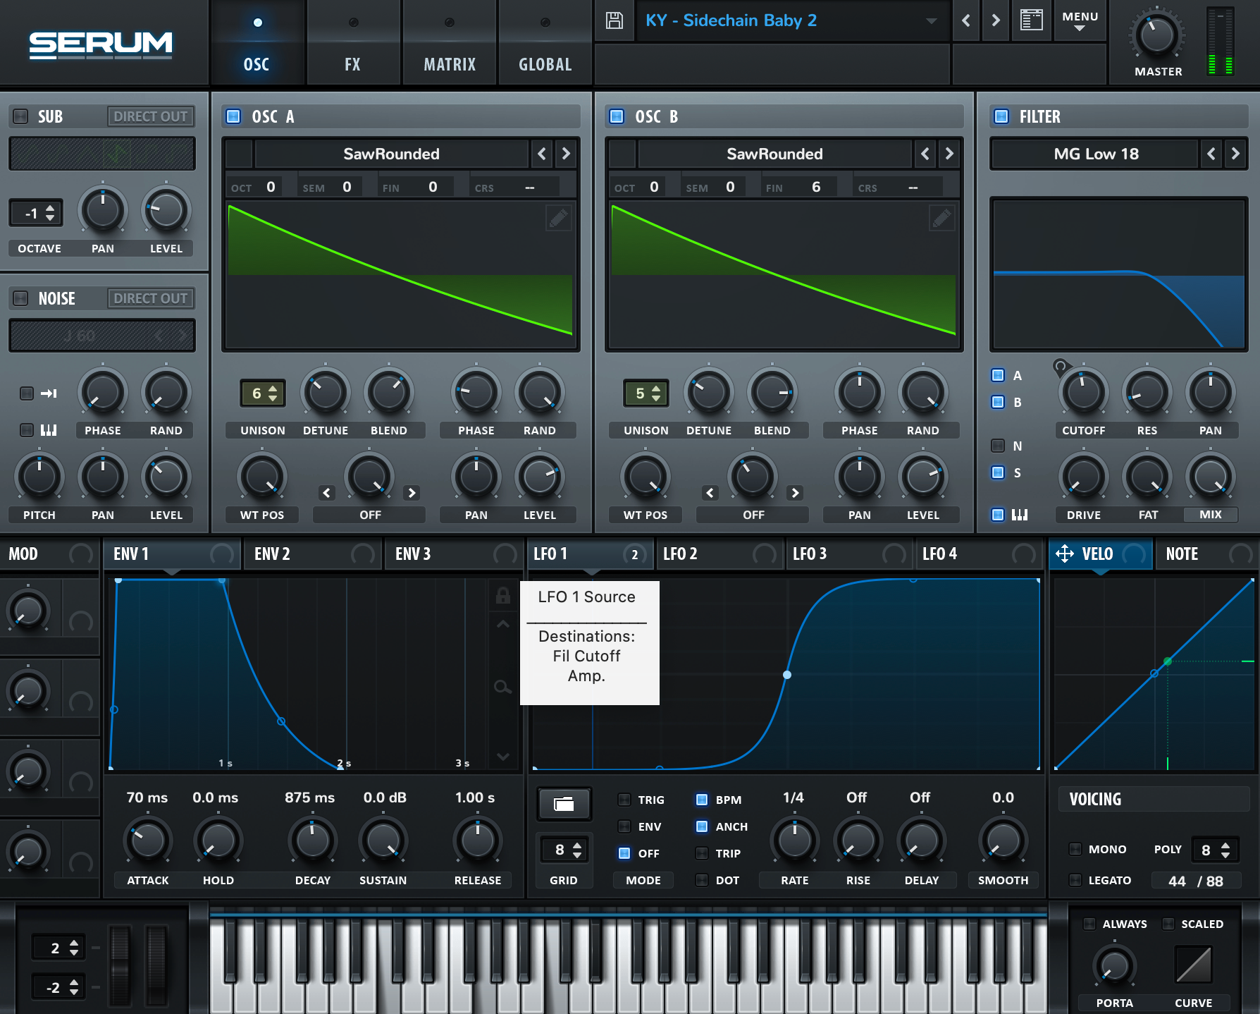Click the filter MIX label button
The width and height of the screenshot is (1260, 1014).
tap(1211, 515)
